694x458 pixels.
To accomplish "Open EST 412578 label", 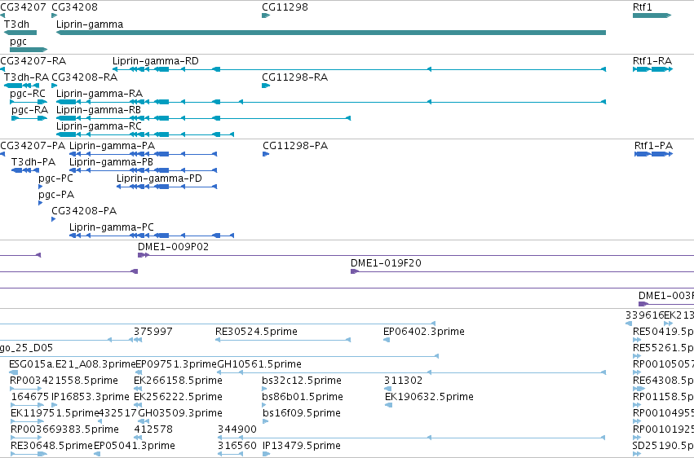I will tap(153, 429).
